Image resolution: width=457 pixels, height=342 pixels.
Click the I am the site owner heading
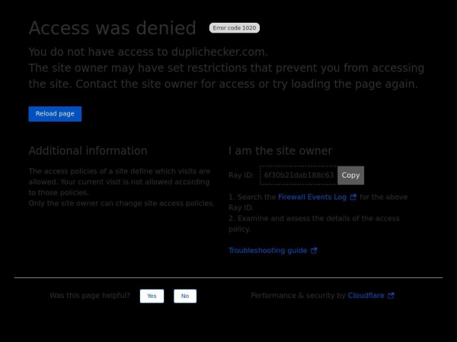[280, 150]
